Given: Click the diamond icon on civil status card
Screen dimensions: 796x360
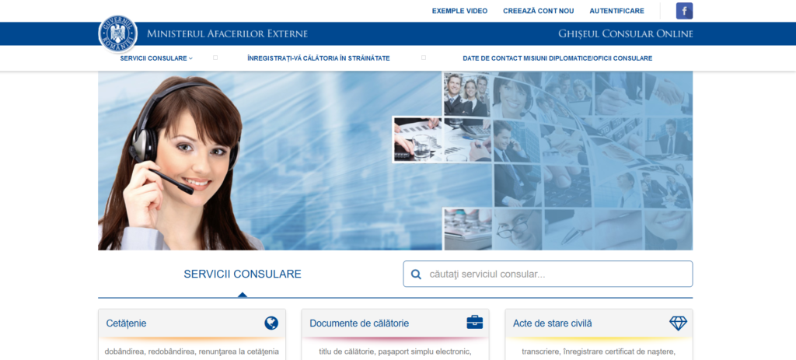Looking at the screenshot, I should (x=678, y=323).
